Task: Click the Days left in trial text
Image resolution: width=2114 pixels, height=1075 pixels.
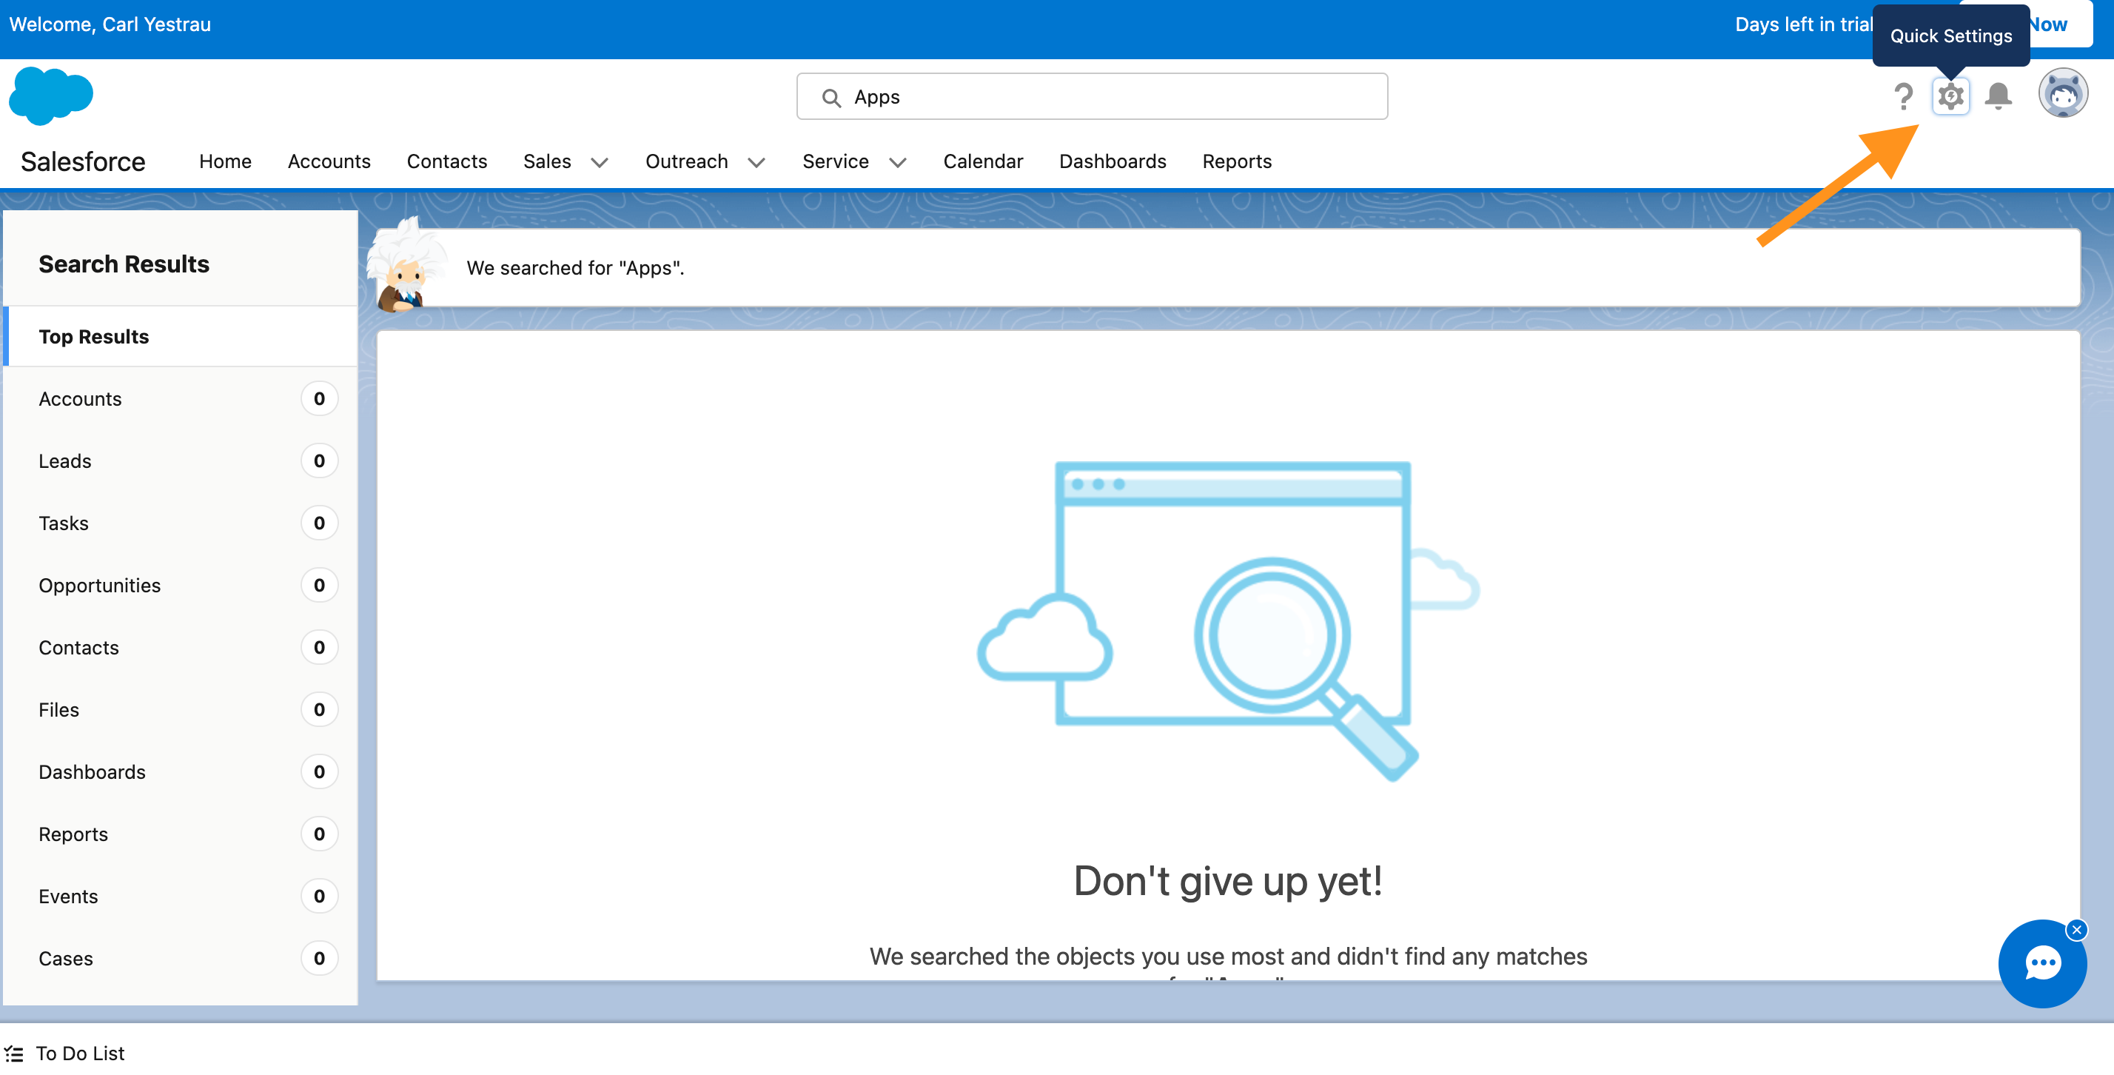Action: tap(1803, 24)
